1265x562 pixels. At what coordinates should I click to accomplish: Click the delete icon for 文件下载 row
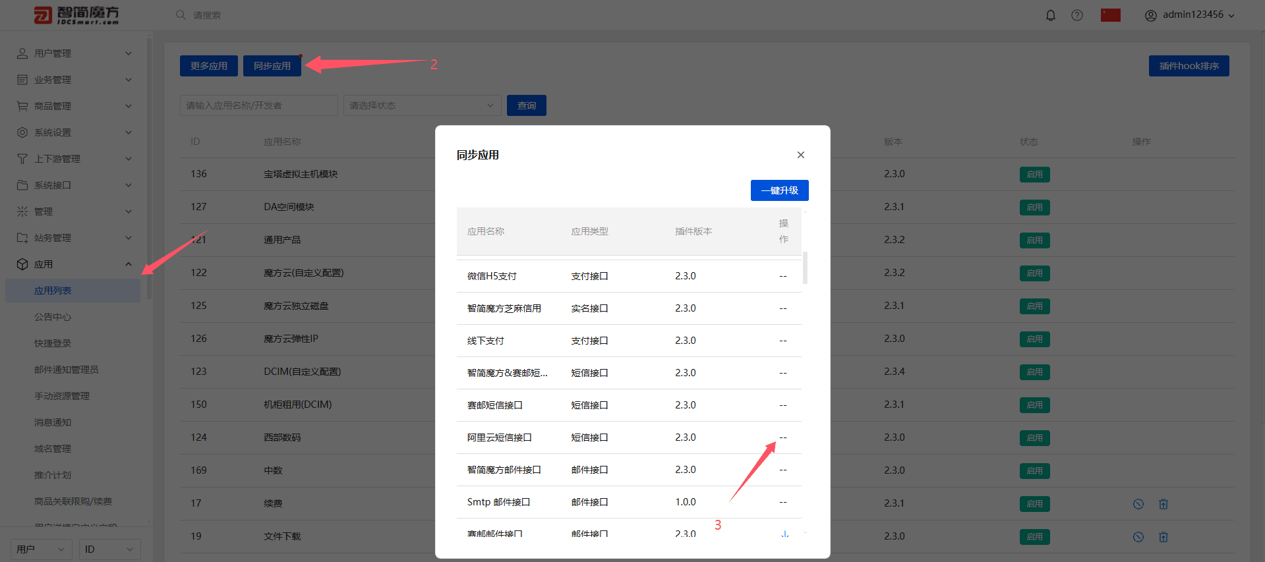pos(1163,537)
